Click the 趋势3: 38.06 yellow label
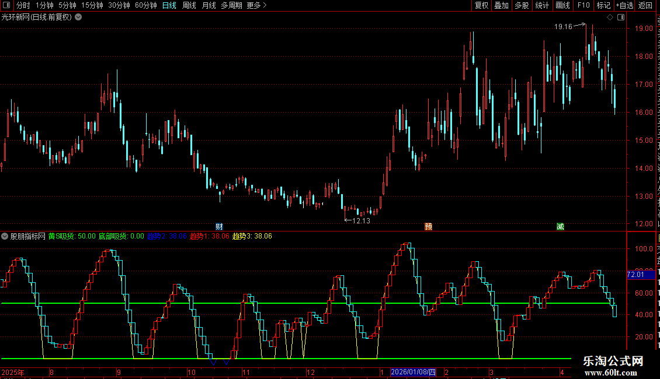The width and height of the screenshot is (660, 379). pos(252,236)
